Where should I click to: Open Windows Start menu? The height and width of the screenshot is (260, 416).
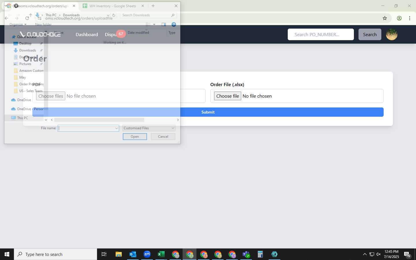(7, 254)
